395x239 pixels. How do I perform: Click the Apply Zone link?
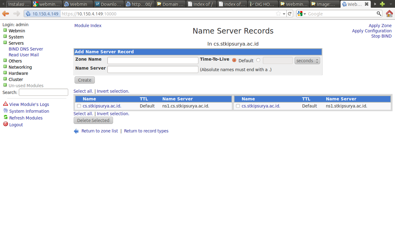coord(380,26)
